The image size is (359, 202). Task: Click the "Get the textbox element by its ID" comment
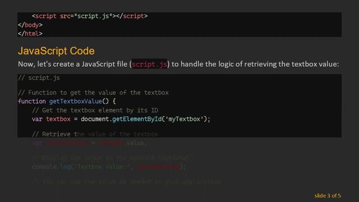95,111
